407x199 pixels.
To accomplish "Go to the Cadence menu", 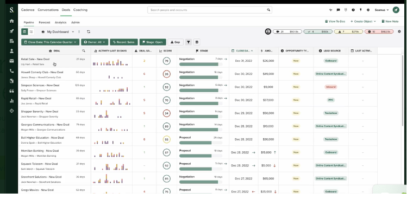I will click(28, 10).
